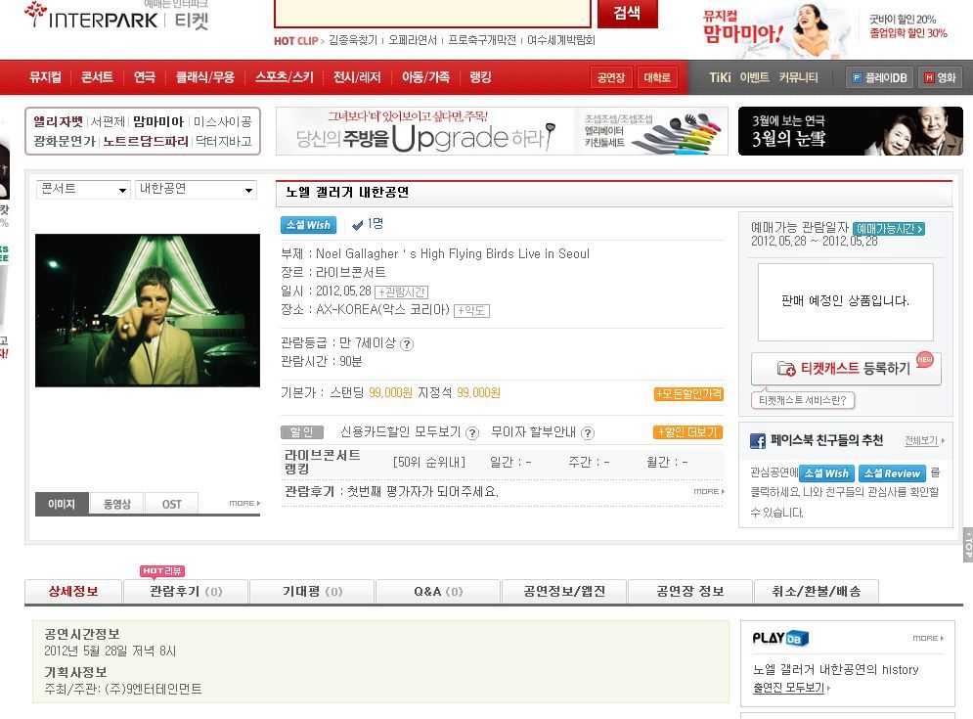
Task: Click the 영화 button
Action: tap(940, 77)
